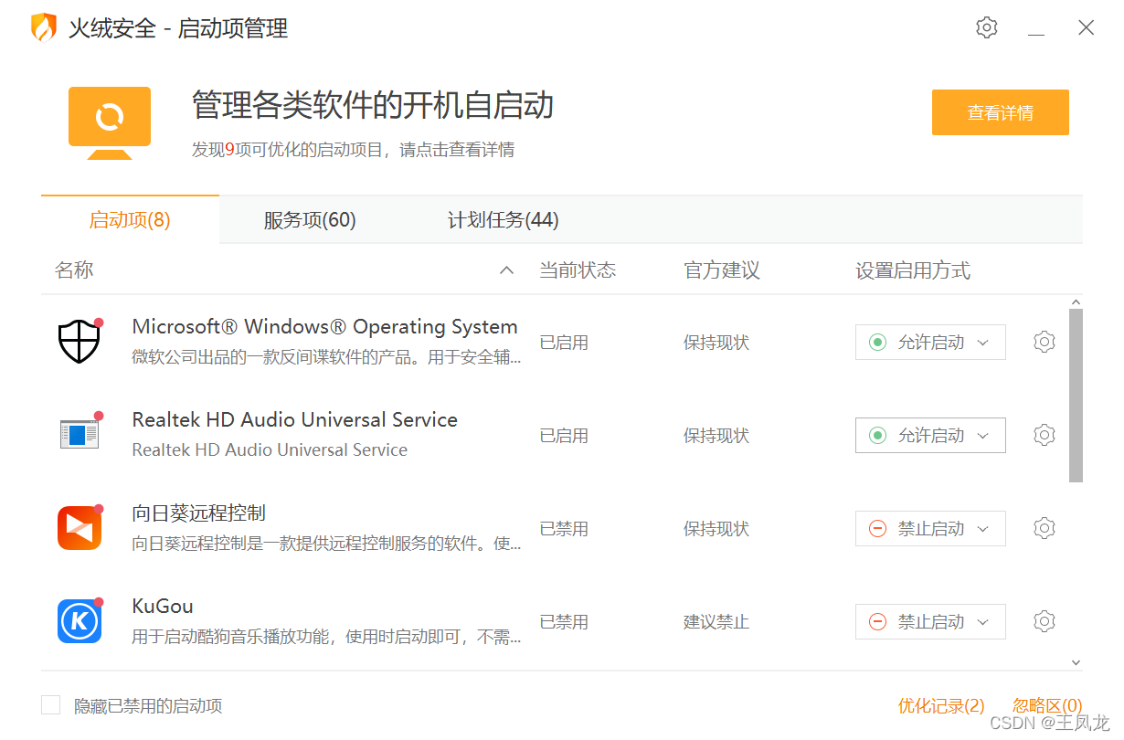Viewport: 1124px width, 740px height.
Task: Open gear settings for Microsoft Windows row
Action: (x=1044, y=342)
